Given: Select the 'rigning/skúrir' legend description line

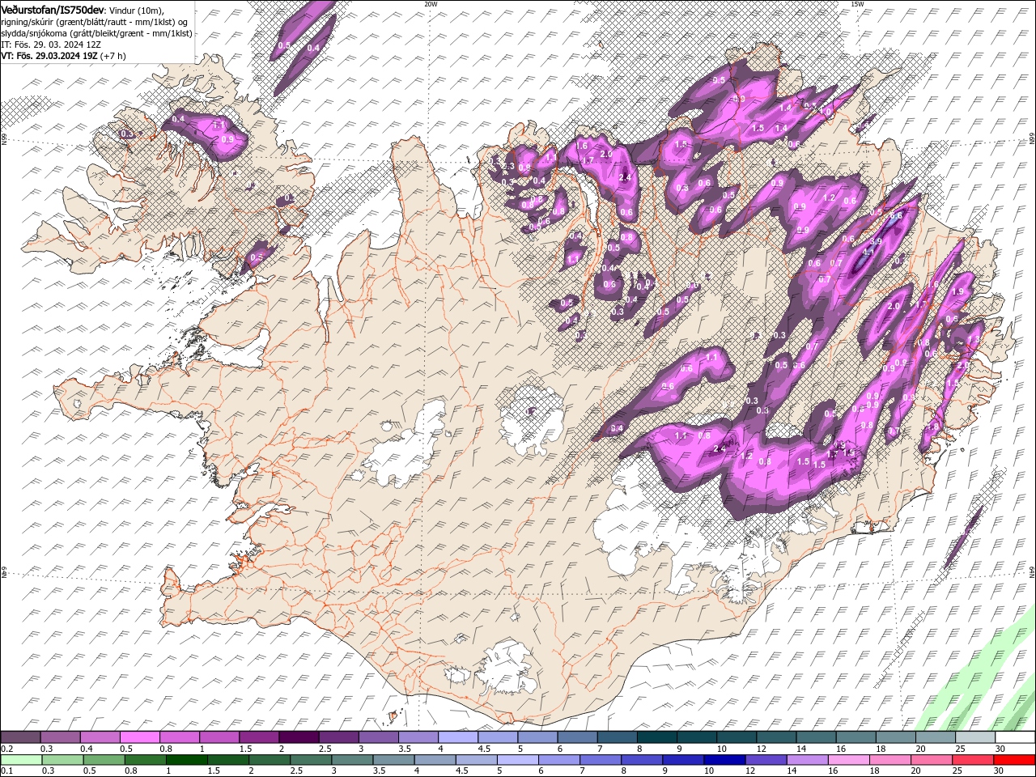Looking at the screenshot, I should click(94, 21).
